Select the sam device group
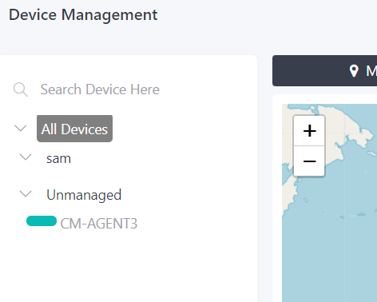Image resolution: width=377 pixels, height=302 pixels. [x=58, y=158]
